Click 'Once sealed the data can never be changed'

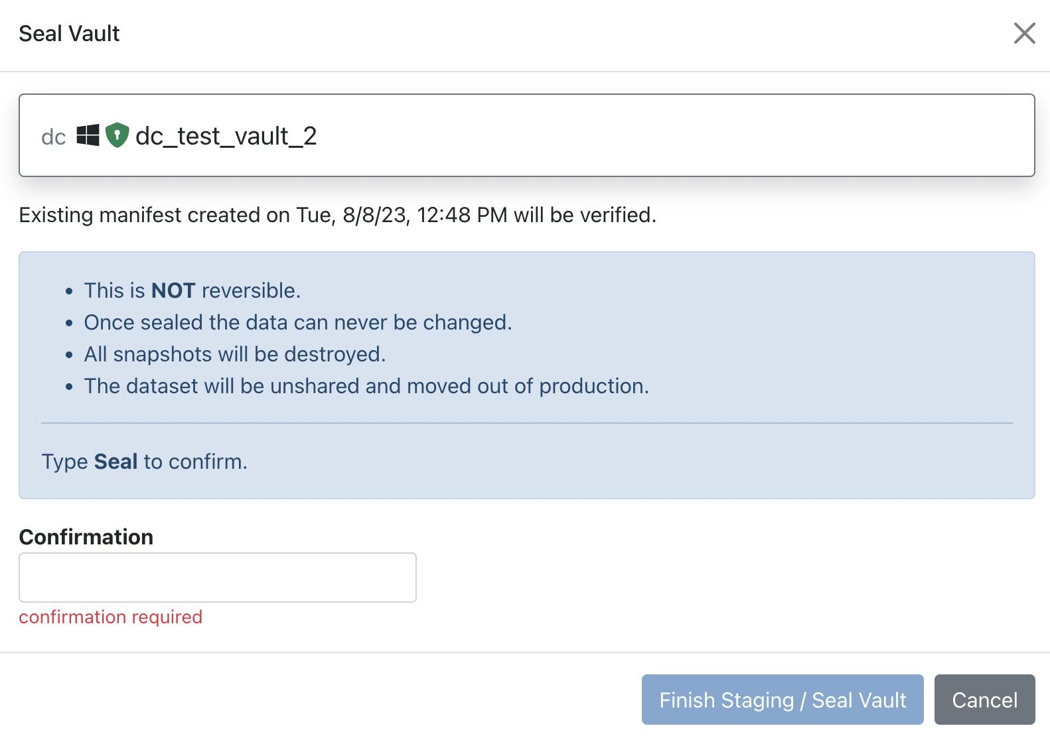[x=297, y=322]
